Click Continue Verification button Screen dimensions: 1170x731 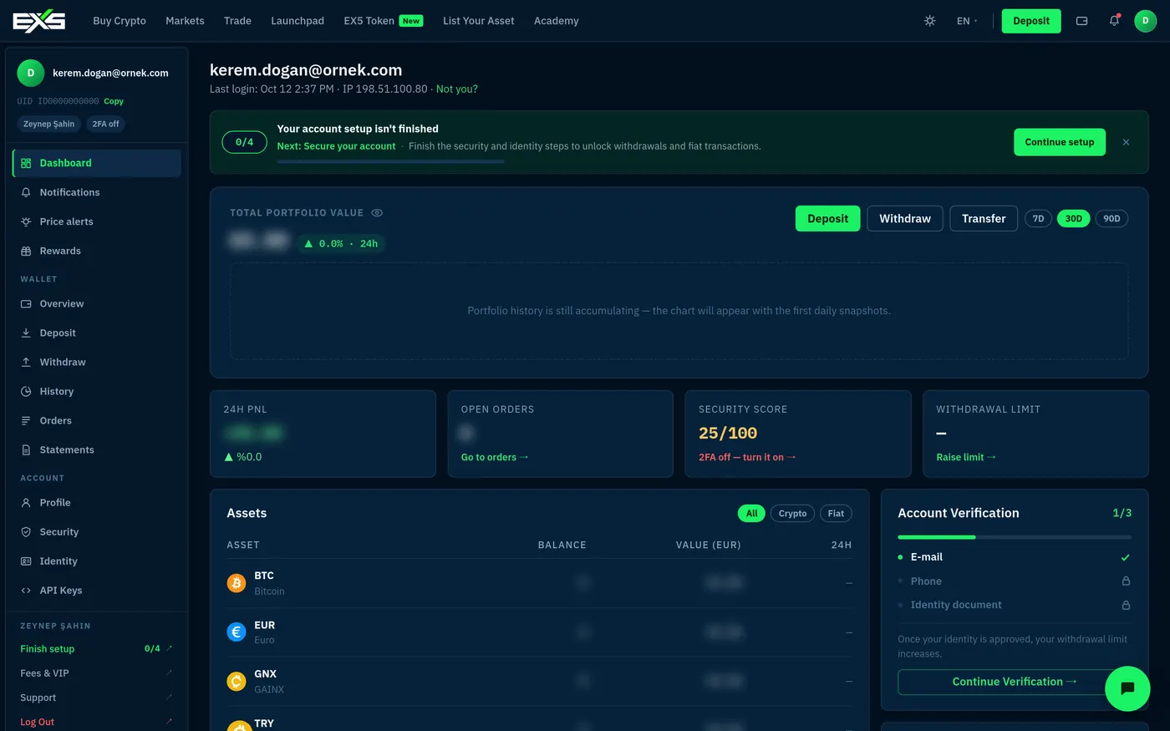coord(1015,682)
